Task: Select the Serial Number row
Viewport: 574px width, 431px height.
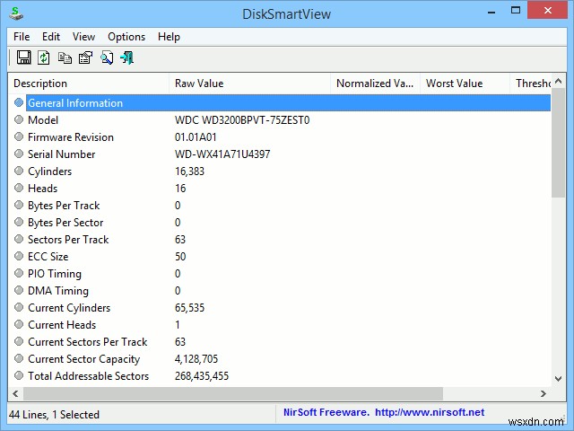Action: point(280,154)
